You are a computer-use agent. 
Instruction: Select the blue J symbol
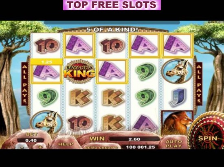coord(177,97)
